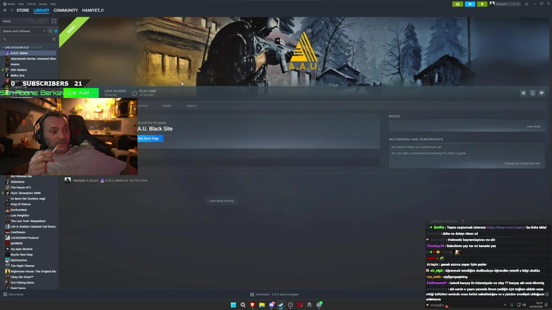Switch library to grid view via the tiles icon
The height and width of the screenshot is (310, 552).
point(54,21)
